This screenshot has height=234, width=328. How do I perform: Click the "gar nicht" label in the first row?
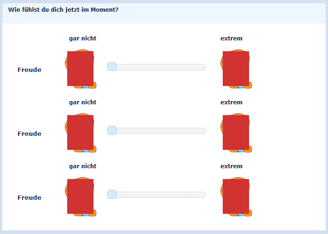[83, 39]
